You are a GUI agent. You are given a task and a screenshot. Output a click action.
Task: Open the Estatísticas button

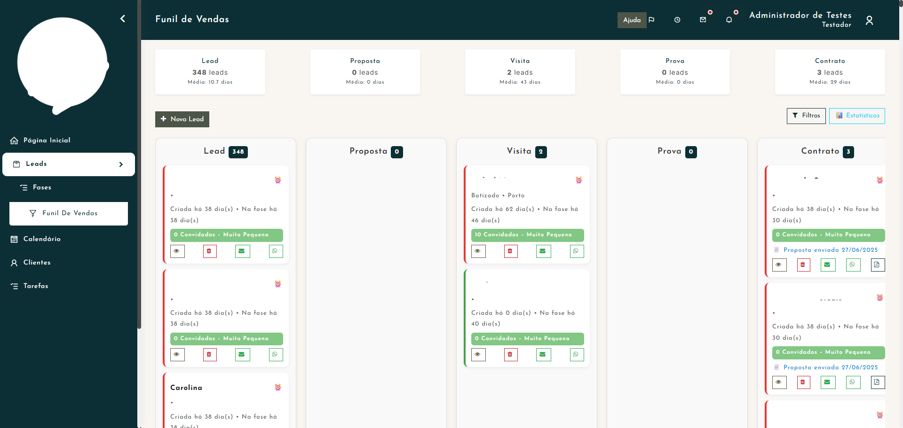(856, 116)
